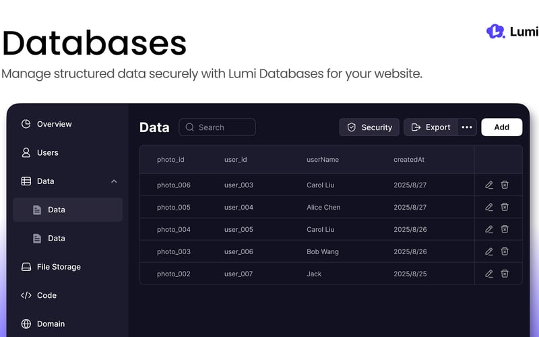Click the Alice Chen name cell

[x=323, y=208]
